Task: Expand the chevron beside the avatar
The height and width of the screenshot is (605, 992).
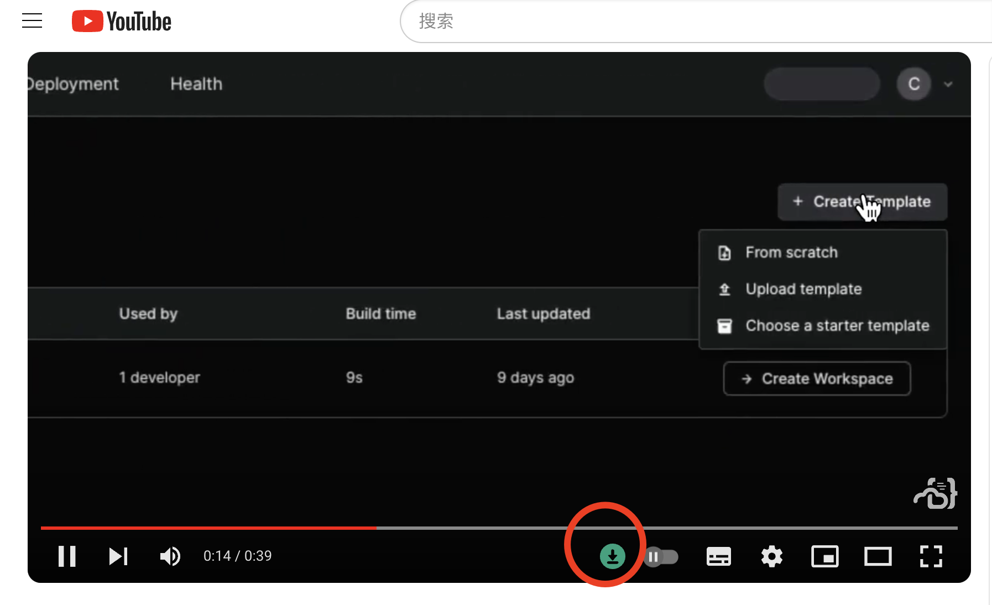Action: click(948, 85)
